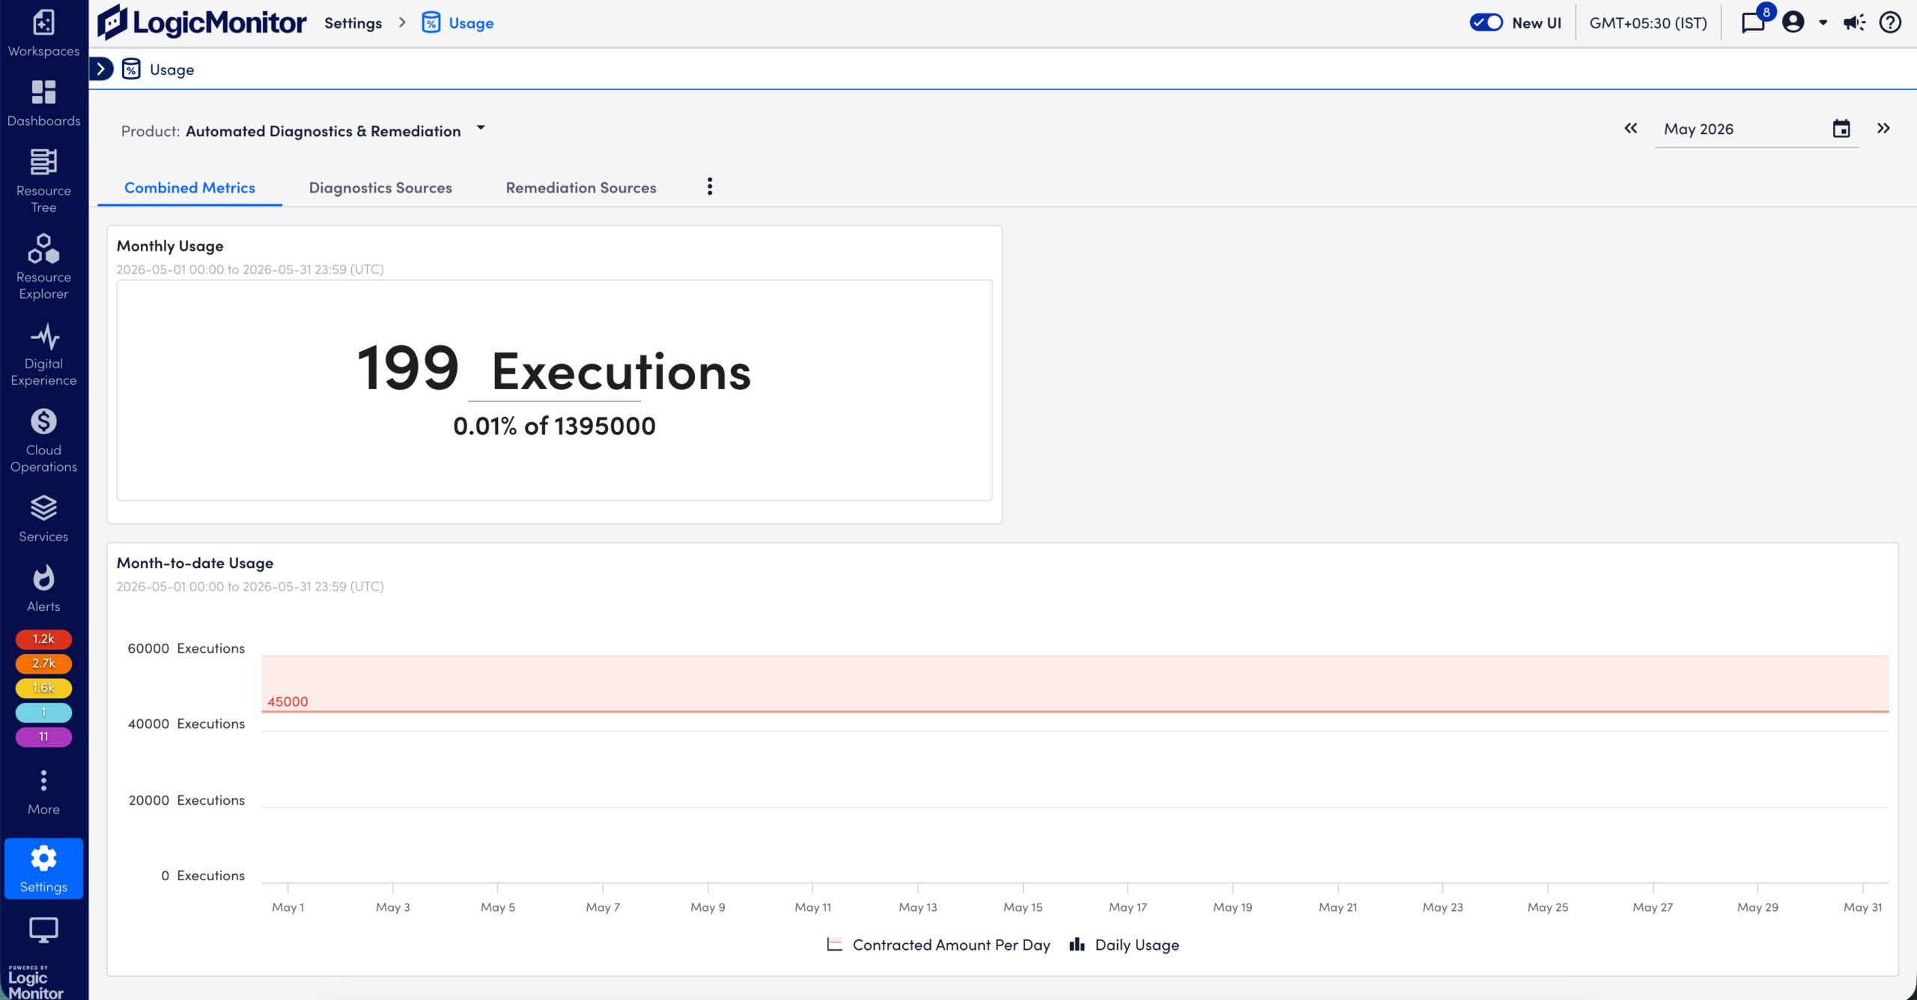Expand the user account dropdown arrow
1917x1000 pixels.
[1823, 22]
